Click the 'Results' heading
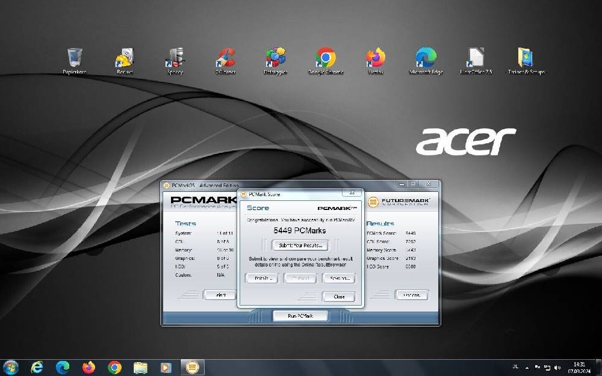The image size is (602, 376). click(x=380, y=223)
